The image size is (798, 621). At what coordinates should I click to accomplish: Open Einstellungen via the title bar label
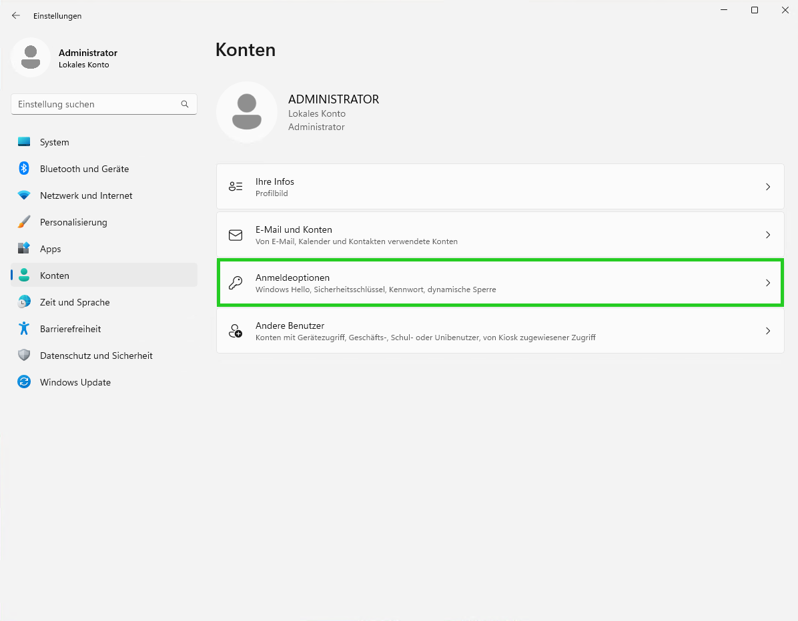point(57,15)
